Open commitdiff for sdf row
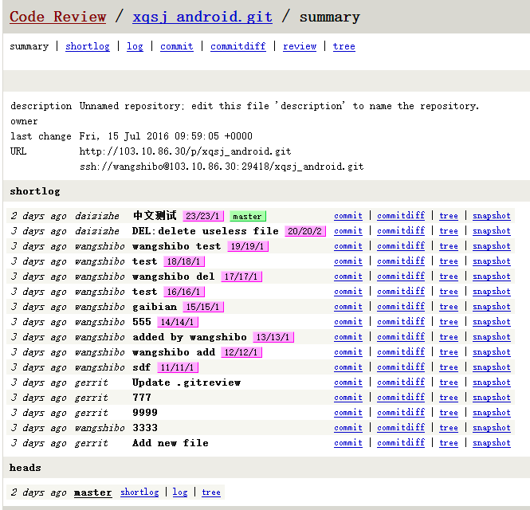This screenshot has height=510, width=530. pos(401,367)
